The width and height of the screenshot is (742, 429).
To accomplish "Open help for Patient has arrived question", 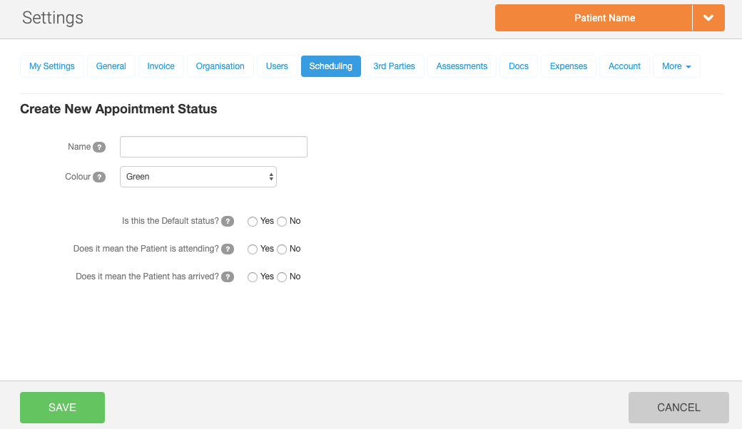I will click(228, 277).
